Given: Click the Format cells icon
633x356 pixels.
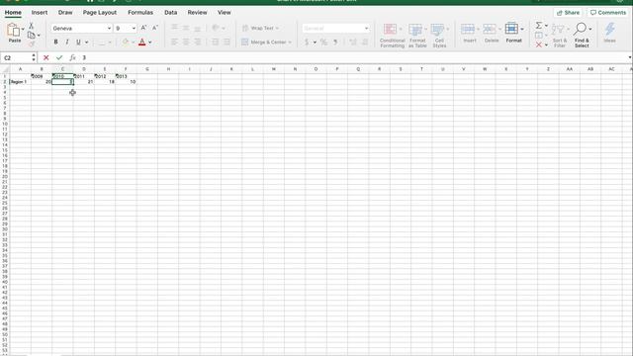Looking at the screenshot, I should point(511,29).
